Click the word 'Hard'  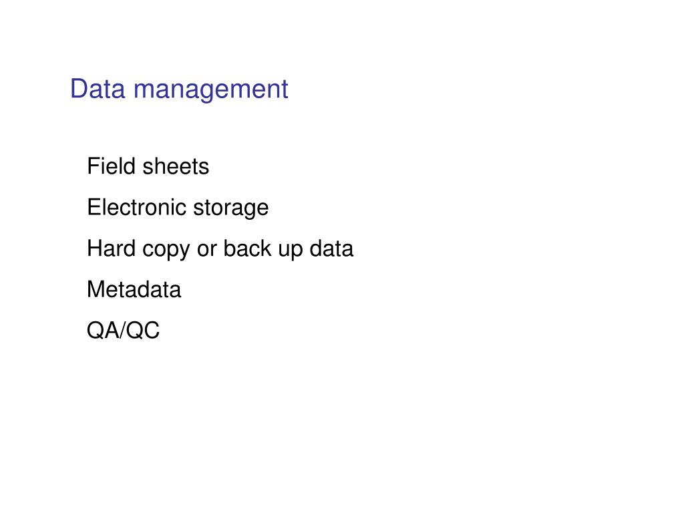(112, 248)
